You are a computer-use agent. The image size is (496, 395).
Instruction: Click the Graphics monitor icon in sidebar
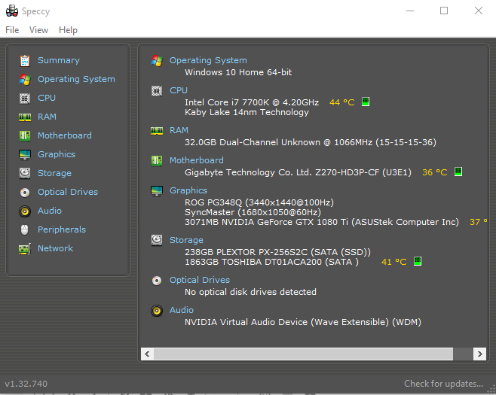coord(25,155)
